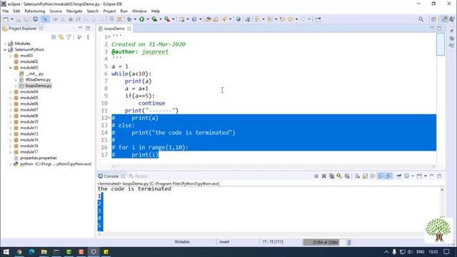Switch to the PyUnit tab

click(139, 176)
